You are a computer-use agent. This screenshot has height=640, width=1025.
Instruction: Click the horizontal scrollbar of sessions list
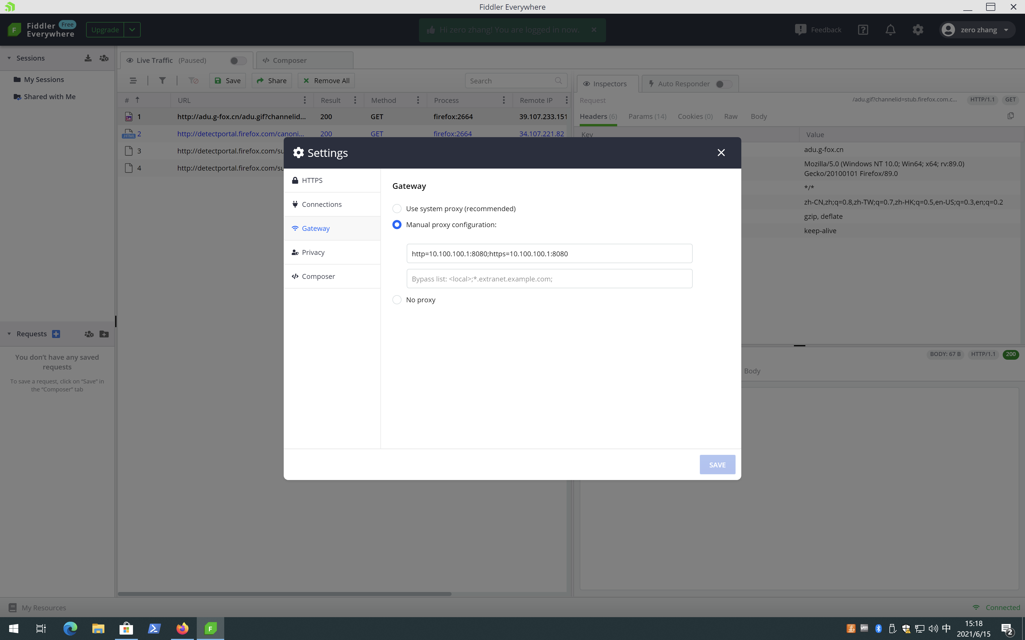pos(284,594)
